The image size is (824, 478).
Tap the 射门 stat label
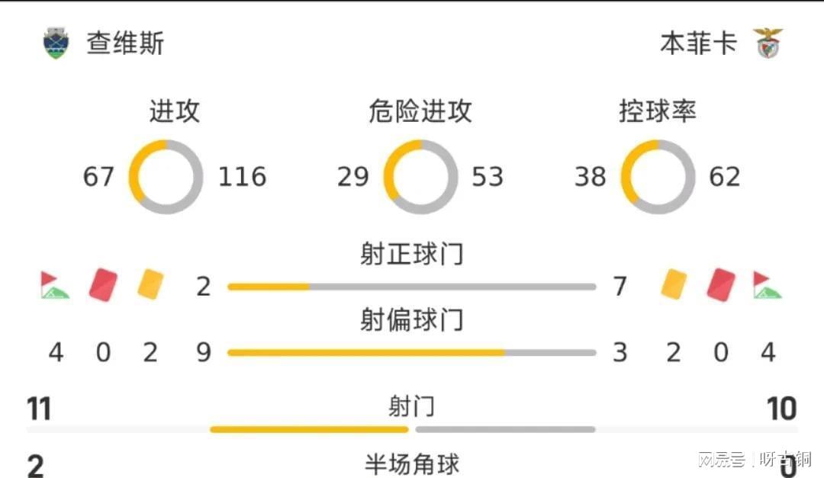coord(412,406)
